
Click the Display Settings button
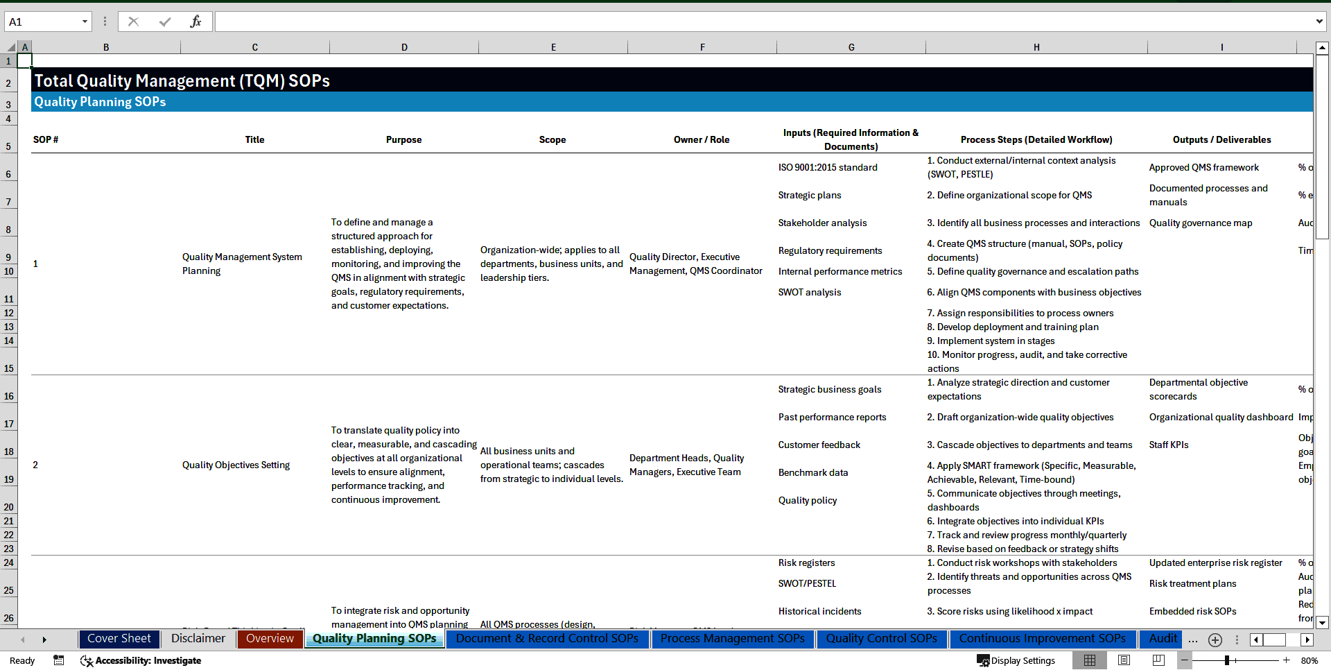1016,660
